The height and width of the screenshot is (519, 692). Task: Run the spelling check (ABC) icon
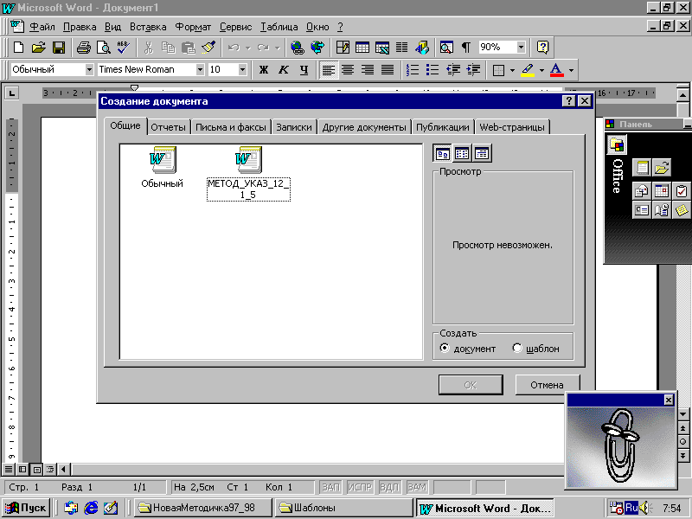pos(124,48)
